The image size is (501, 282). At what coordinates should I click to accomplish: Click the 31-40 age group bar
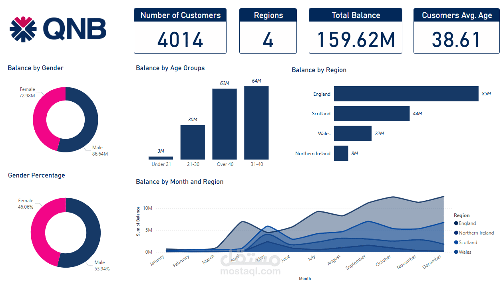tap(256, 123)
